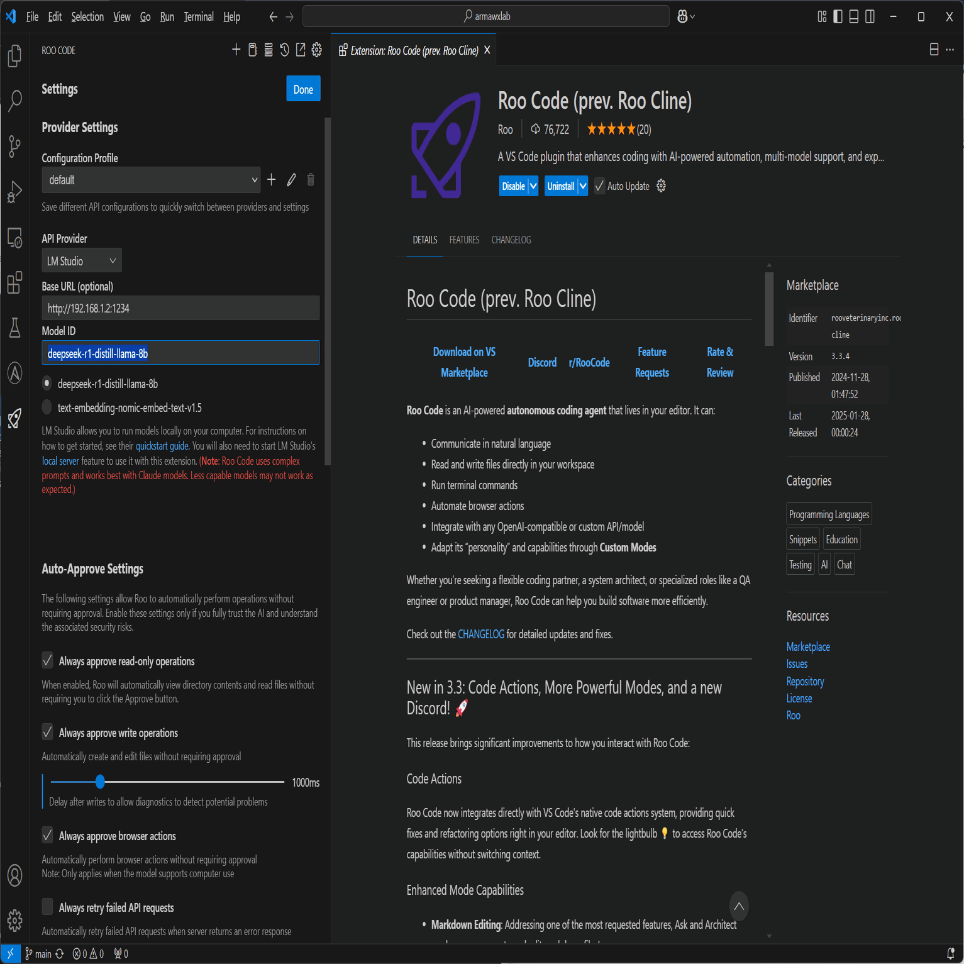The height and width of the screenshot is (964, 964).
Task: Open the Search view in activity bar
Action: 14,101
